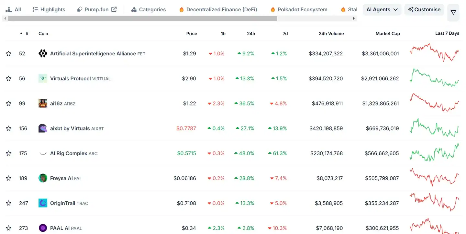Toggle favorite star for AI Rig Complex
Screen dimensions: 466x234
coord(9,153)
